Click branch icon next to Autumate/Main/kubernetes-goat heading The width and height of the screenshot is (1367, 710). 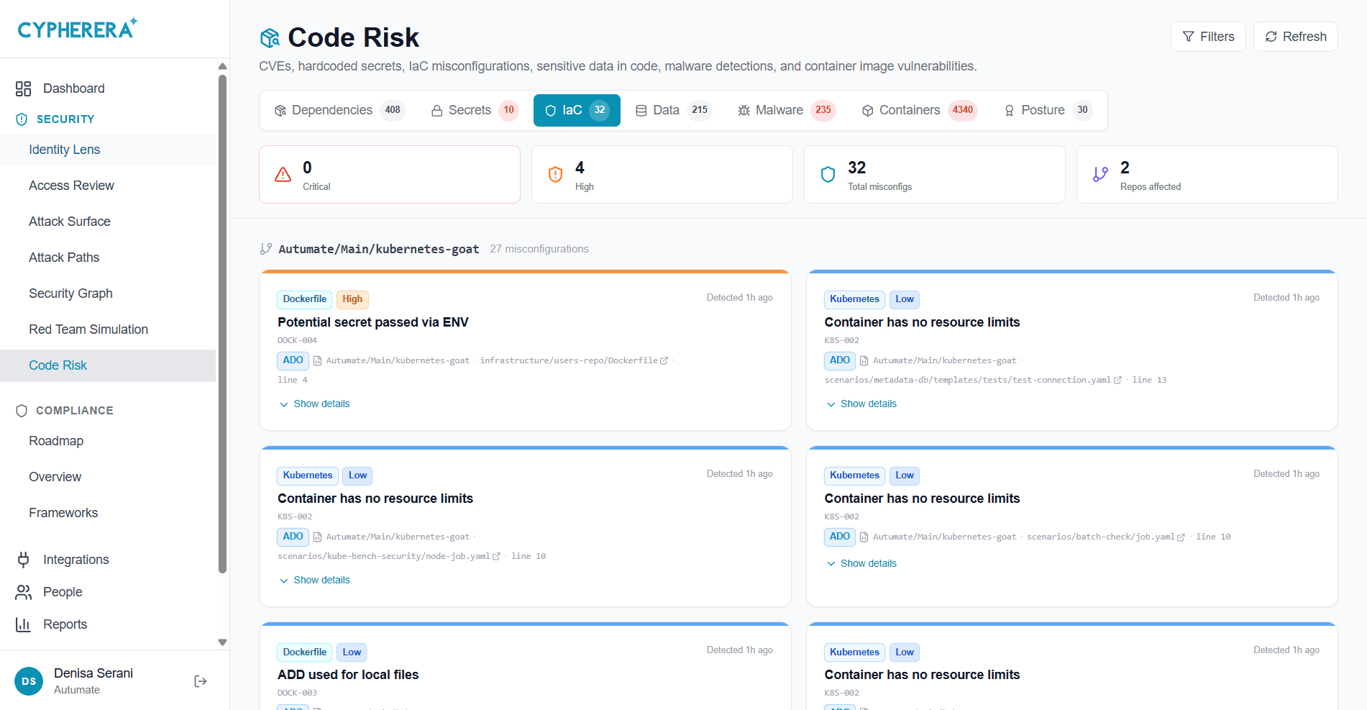click(266, 249)
